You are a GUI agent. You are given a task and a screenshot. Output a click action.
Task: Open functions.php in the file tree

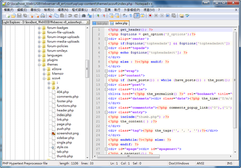coord(66,106)
